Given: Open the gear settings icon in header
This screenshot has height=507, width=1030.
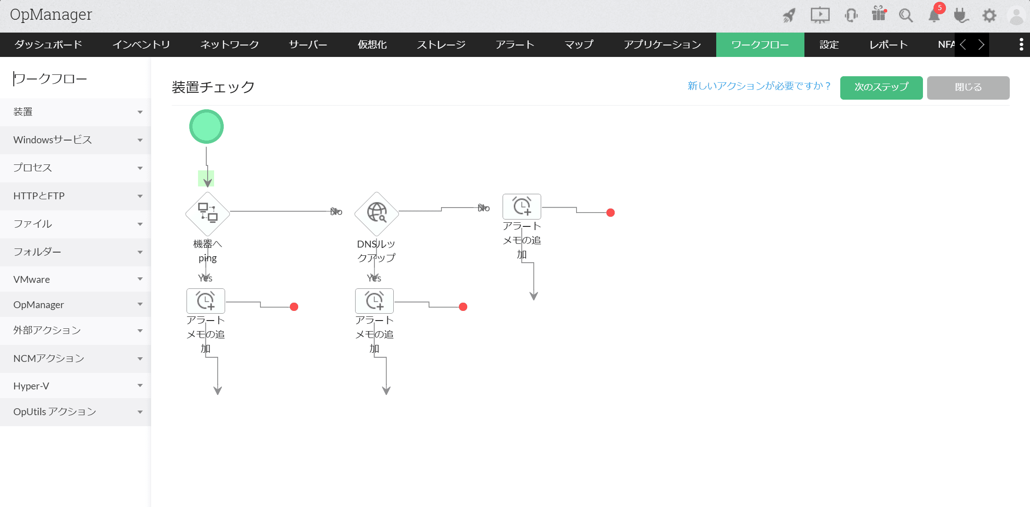Looking at the screenshot, I should [x=989, y=16].
